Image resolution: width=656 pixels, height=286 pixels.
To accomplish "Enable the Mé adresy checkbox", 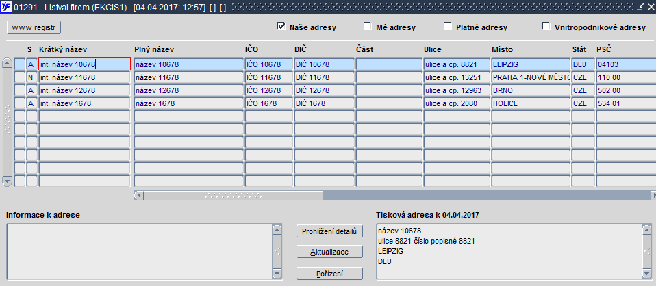I will pos(367,26).
